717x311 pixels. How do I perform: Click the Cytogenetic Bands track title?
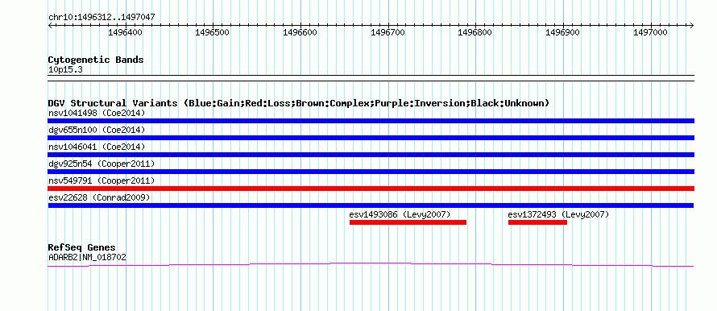coord(96,60)
